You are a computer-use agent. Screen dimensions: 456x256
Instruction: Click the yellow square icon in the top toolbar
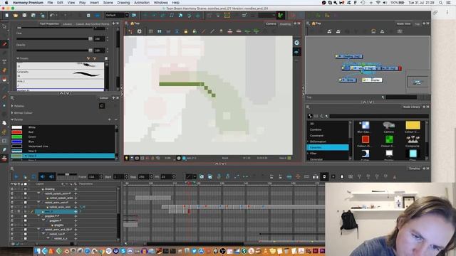tap(227, 15)
